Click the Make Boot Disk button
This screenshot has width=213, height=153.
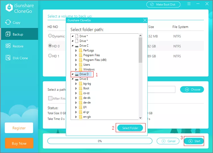[163, 5]
